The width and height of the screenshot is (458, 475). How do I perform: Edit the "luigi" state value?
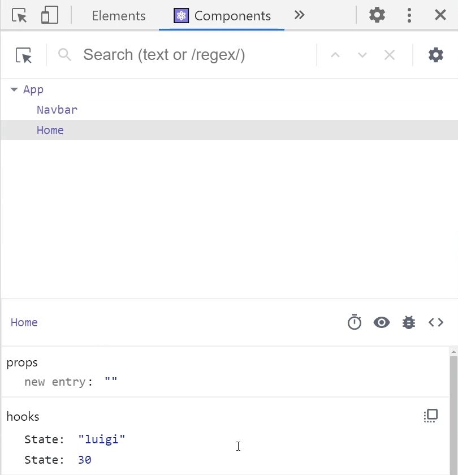[101, 439]
